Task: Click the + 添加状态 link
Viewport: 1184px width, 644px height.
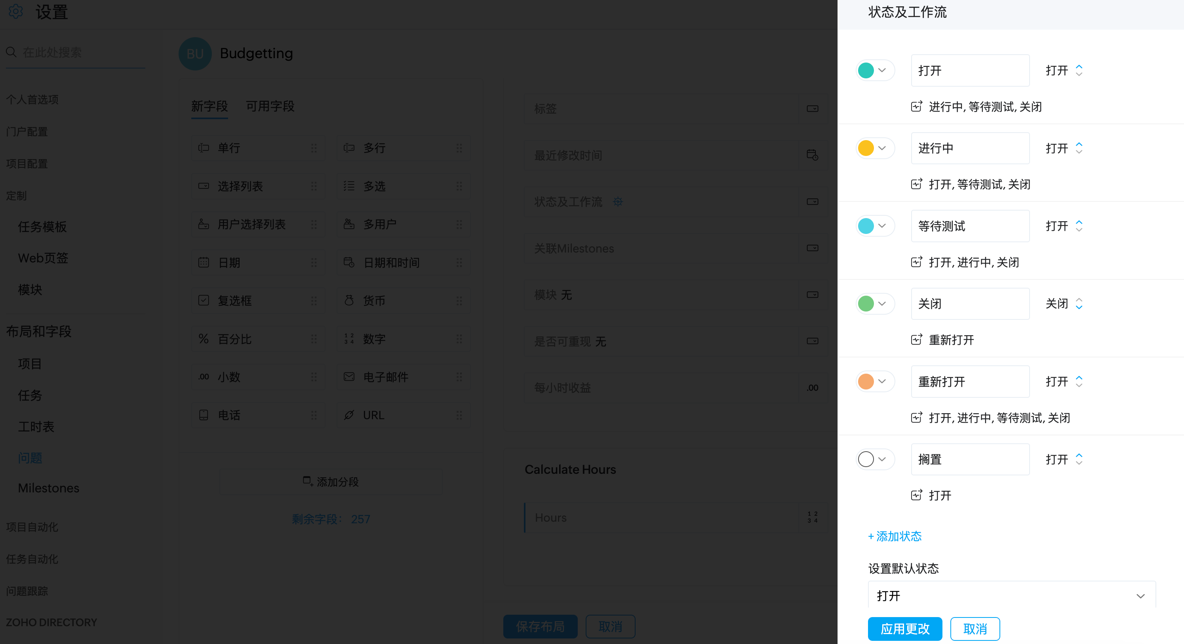Action: [895, 536]
